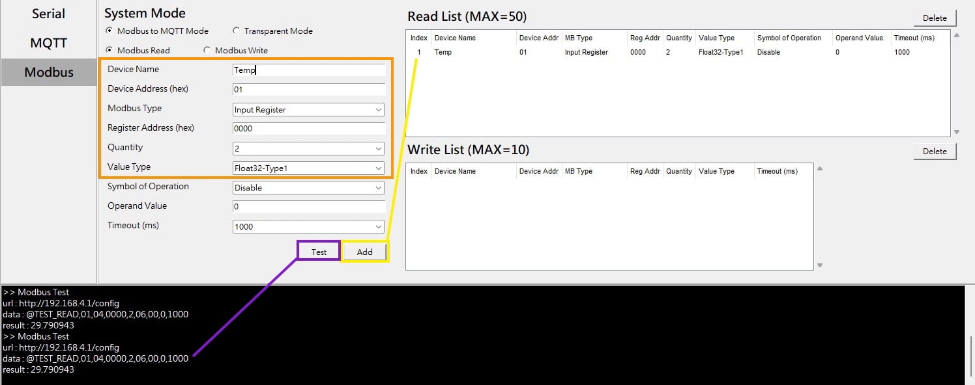Expand the Value Type dropdown
Viewport: 975px width, 385px height.
pyautogui.click(x=308, y=168)
